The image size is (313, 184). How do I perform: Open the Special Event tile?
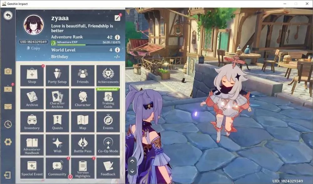(x=32, y=168)
